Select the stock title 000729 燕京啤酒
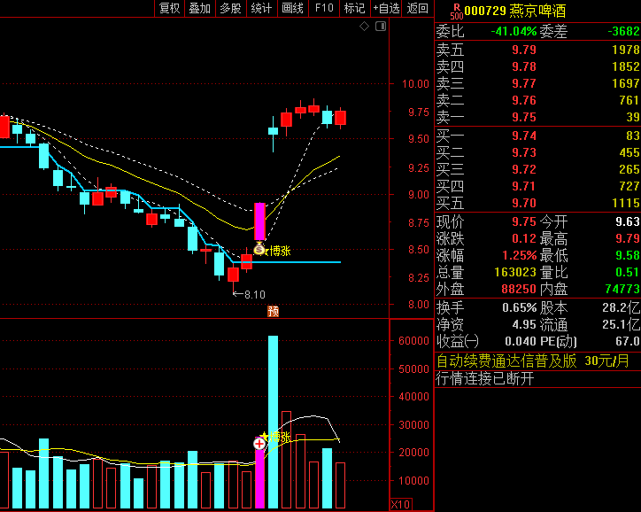641x512 pixels. pyautogui.click(x=515, y=11)
